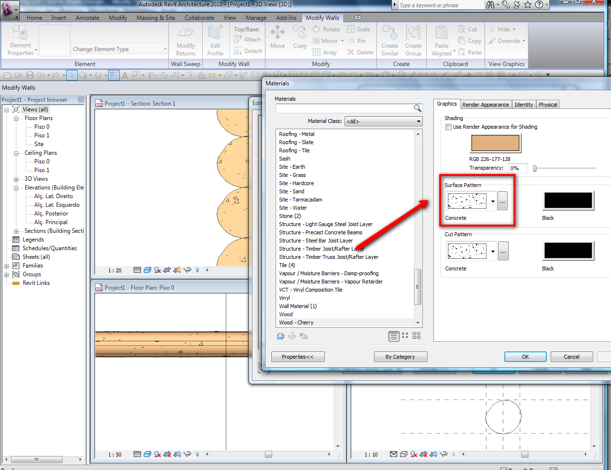611x470 pixels.
Task: Rename the selected material
Action: point(292,336)
